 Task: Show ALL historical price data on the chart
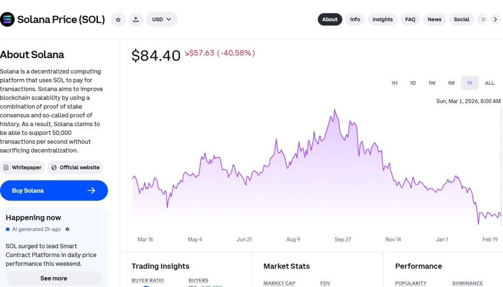489,83
